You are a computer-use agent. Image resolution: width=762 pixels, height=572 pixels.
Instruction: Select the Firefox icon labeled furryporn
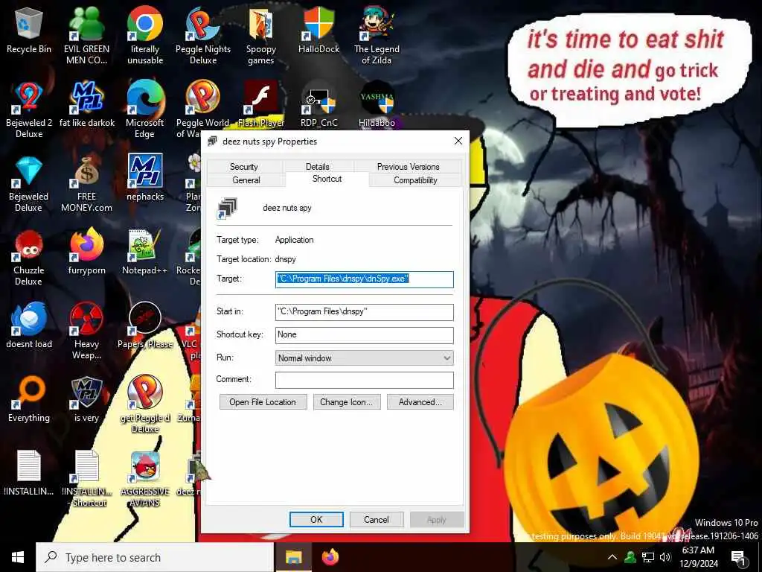coord(86,252)
